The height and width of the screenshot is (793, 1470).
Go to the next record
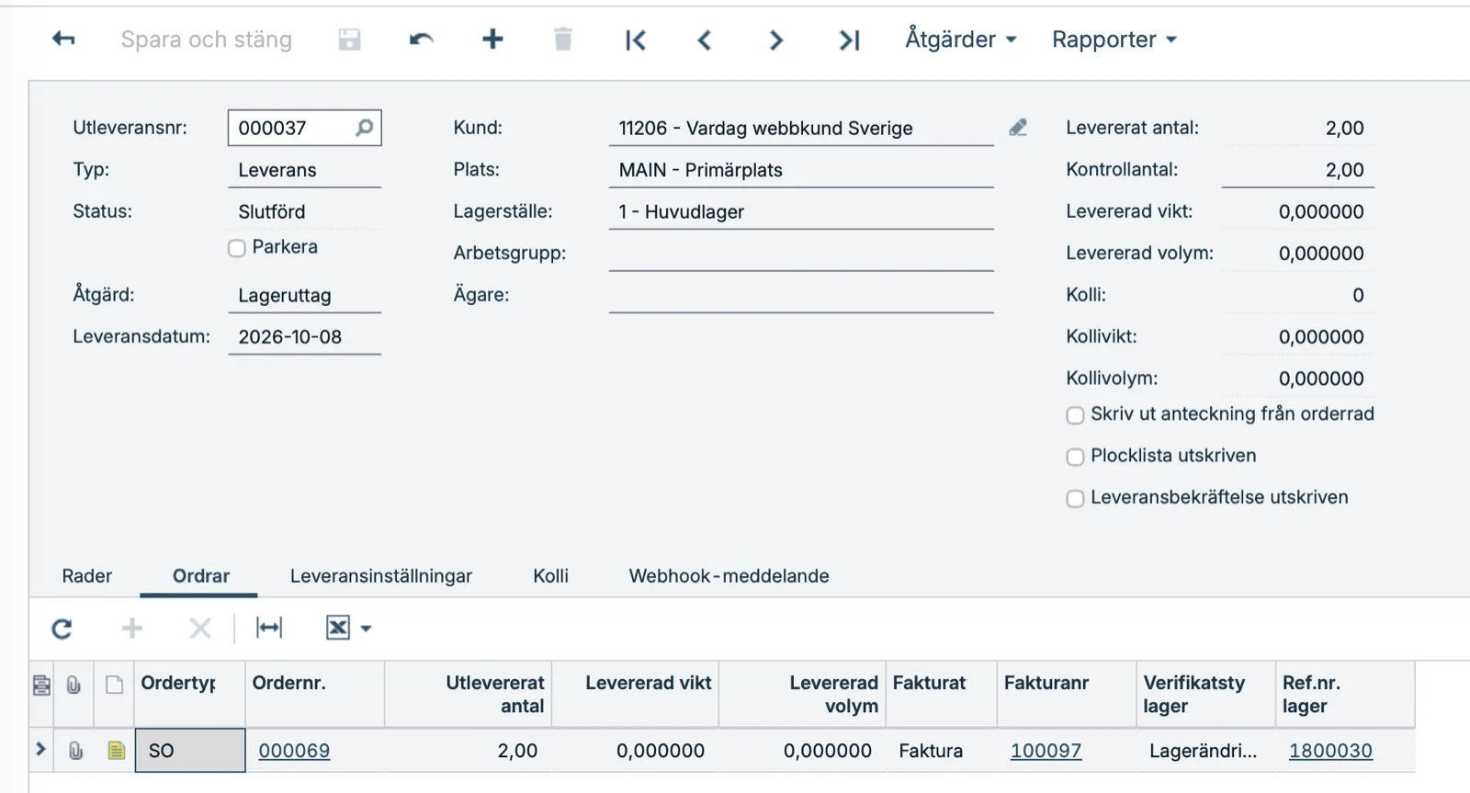[x=776, y=40]
